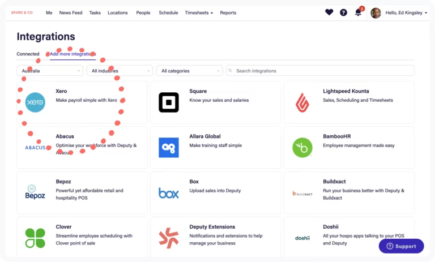Click the Doshii logo
This screenshot has width=435, height=262.
pyautogui.click(x=302, y=238)
